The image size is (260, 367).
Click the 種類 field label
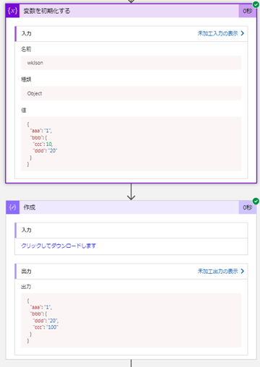click(26, 79)
